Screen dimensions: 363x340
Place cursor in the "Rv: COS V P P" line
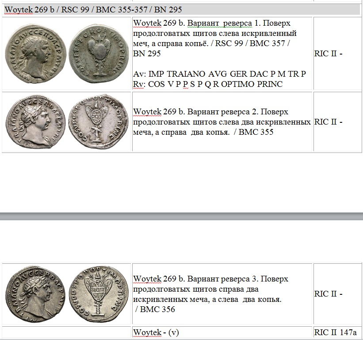point(208,84)
